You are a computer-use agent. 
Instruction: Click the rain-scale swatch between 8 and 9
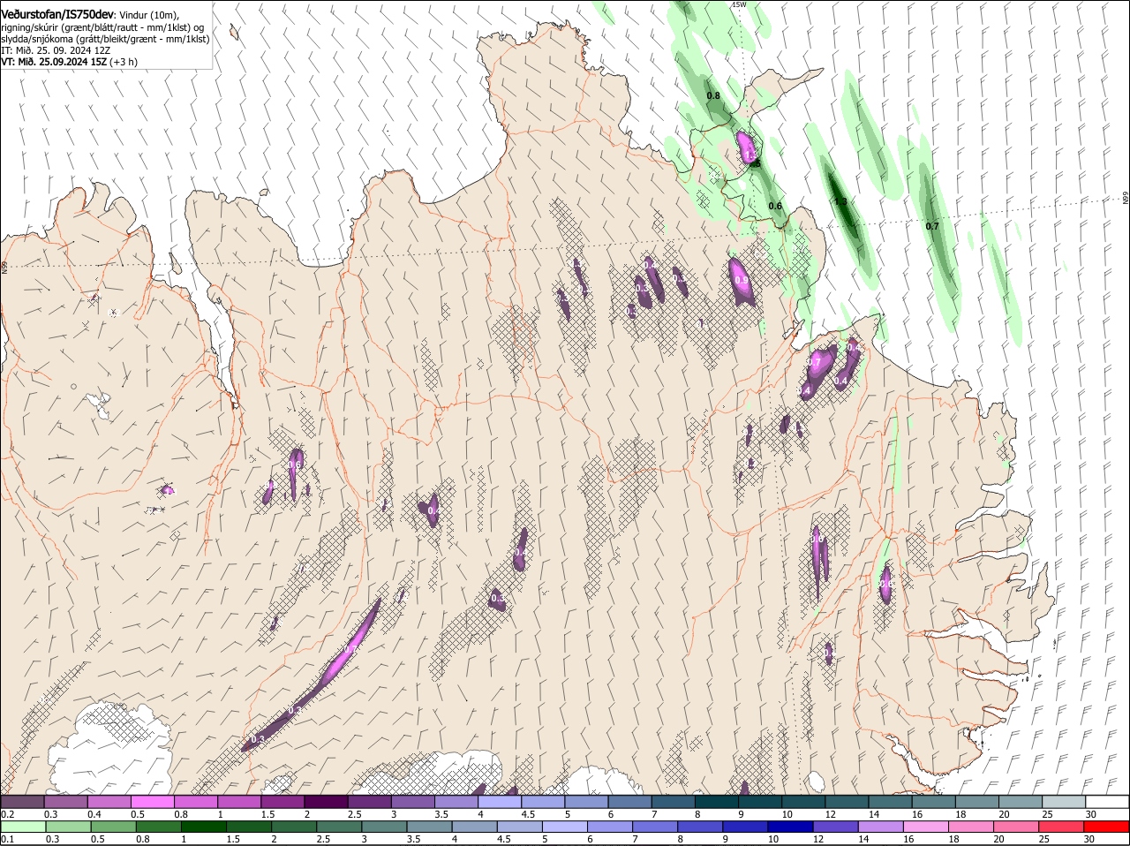tap(698, 827)
